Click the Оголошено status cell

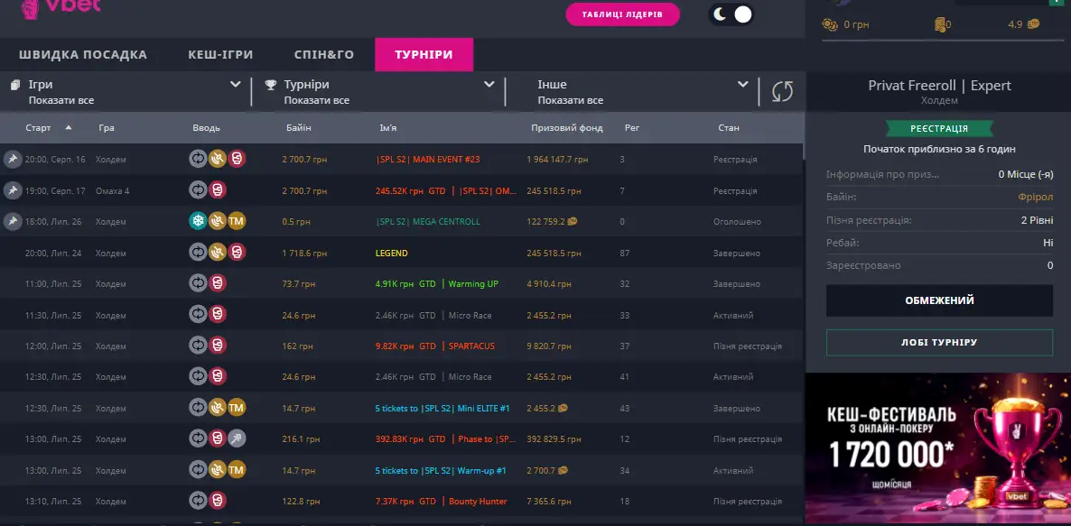click(x=737, y=222)
